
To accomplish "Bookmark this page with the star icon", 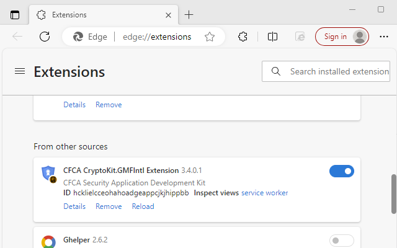I will [210, 37].
